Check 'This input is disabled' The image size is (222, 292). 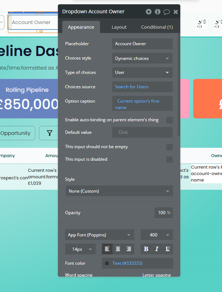169,160
